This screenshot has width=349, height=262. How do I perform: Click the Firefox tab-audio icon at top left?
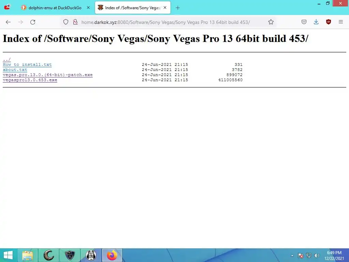7,7
